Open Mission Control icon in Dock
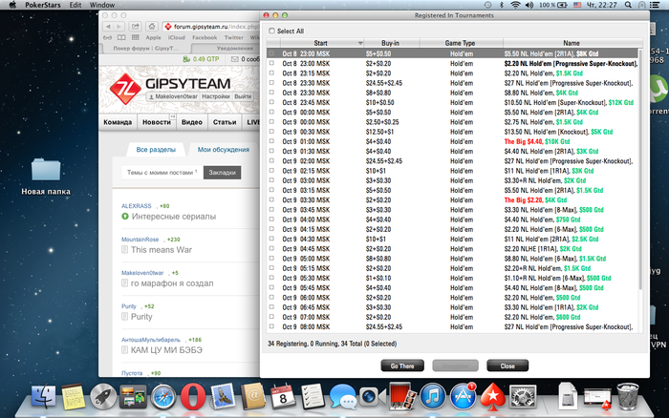Image resolution: width=669 pixels, height=418 pixels. [x=133, y=397]
